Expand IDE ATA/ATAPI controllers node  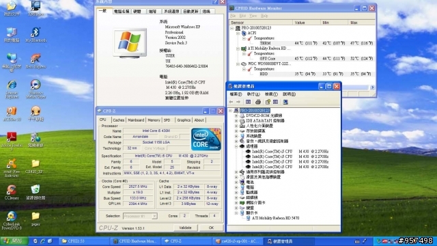[236, 121]
